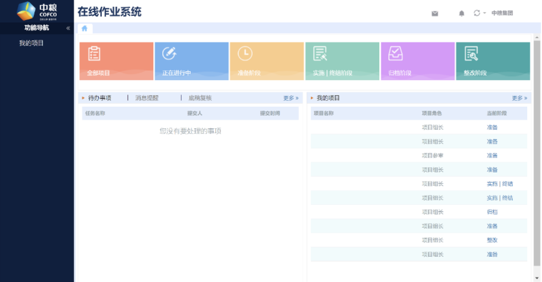Click the search-document icon on 整改阶段 tile
This screenshot has width=542, height=282.
tap(471, 53)
